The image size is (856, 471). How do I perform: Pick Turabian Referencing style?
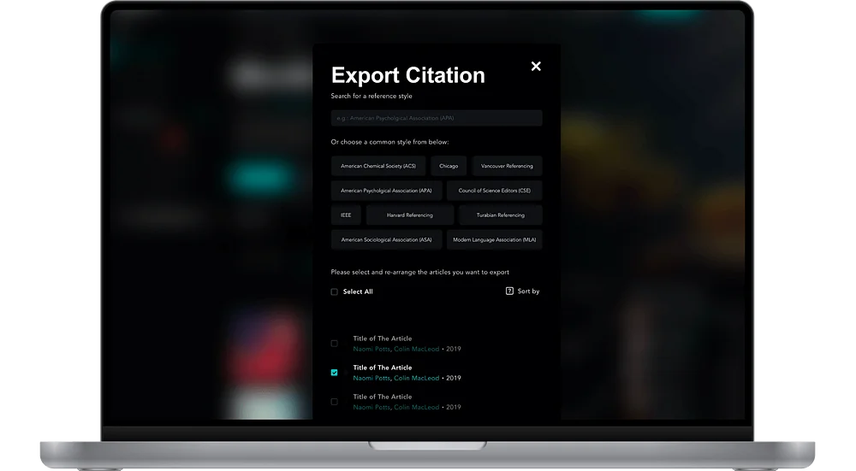click(x=501, y=215)
